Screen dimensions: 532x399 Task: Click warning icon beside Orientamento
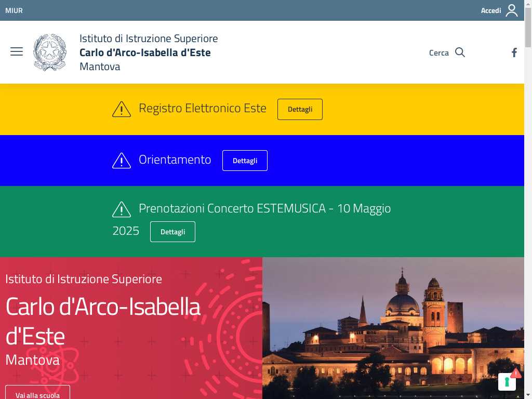click(x=122, y=161)
